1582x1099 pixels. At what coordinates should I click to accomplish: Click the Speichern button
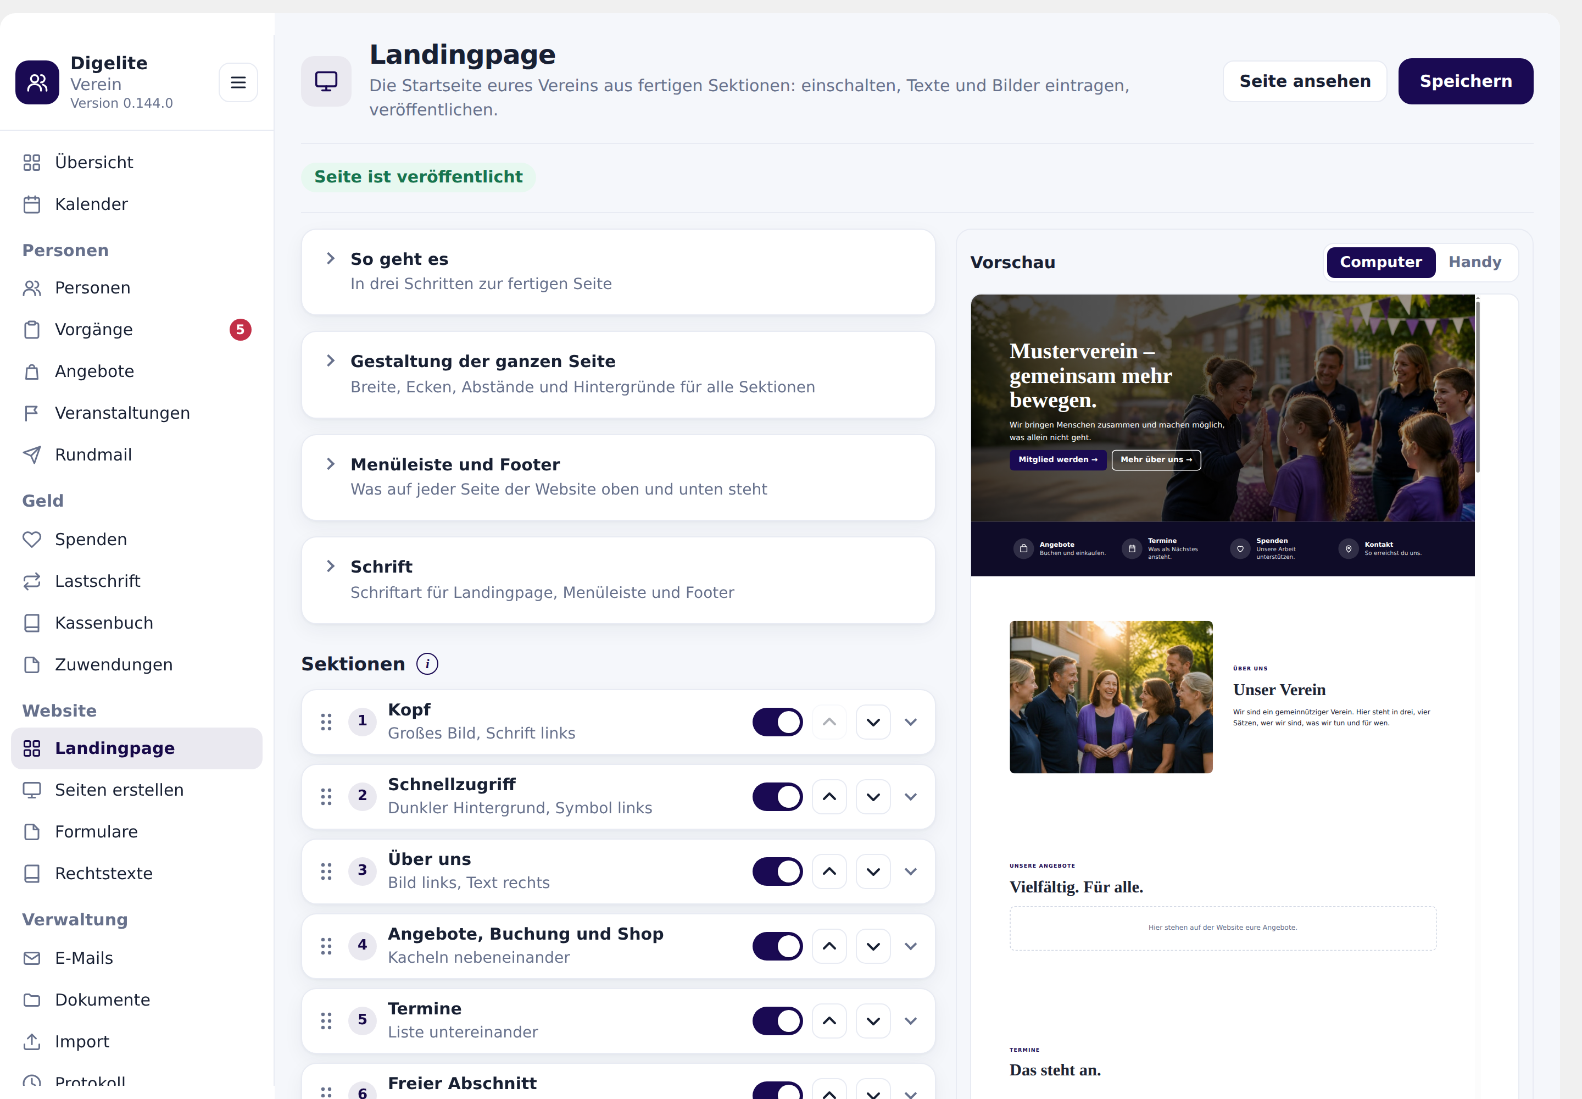click(1465, 81)
